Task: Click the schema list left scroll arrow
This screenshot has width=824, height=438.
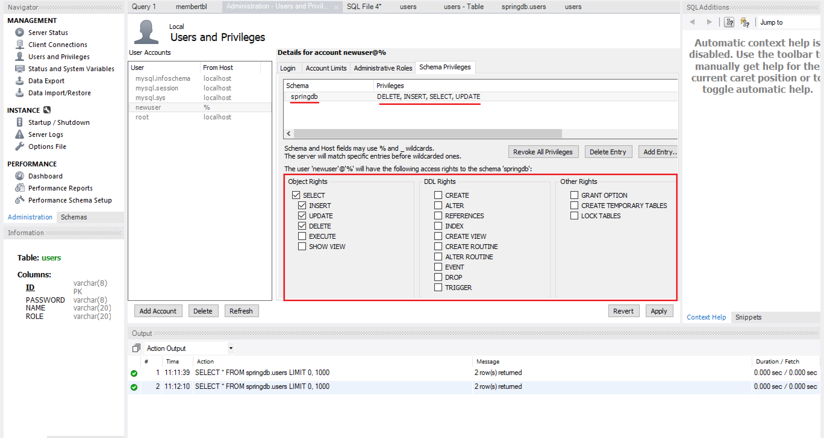Action: tap(289, 134)
